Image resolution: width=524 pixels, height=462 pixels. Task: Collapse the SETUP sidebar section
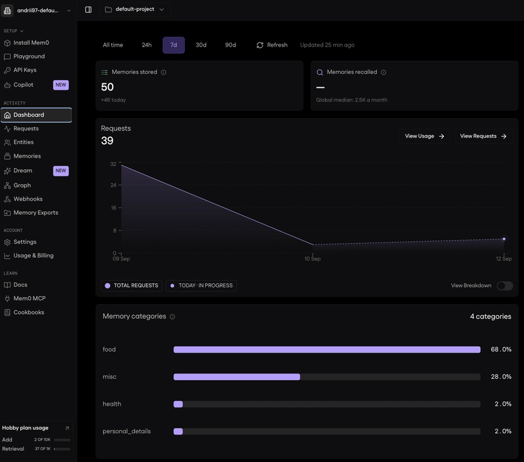pos(13,31)
